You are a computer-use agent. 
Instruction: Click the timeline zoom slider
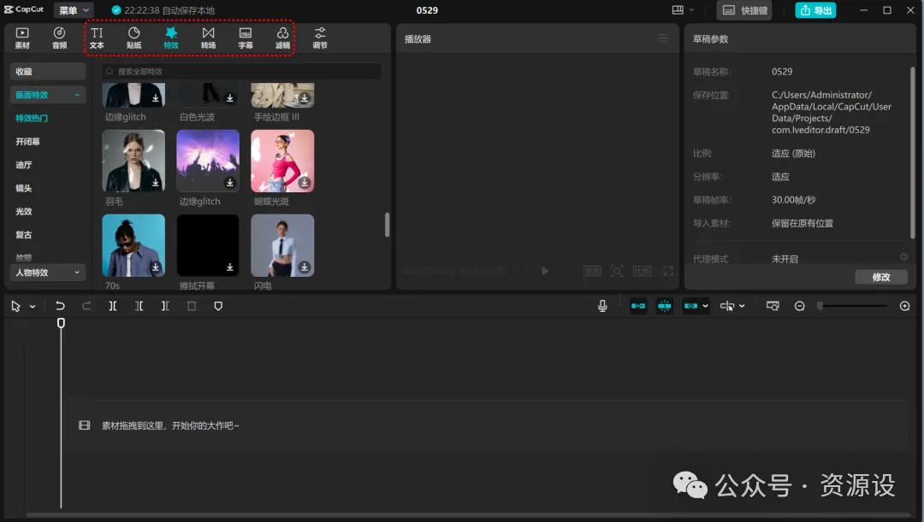[x=853, y=306]
